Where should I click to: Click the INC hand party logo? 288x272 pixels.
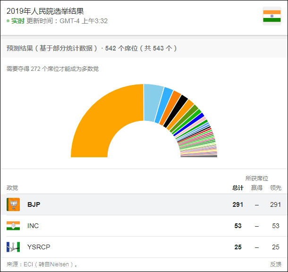(13, 226)
